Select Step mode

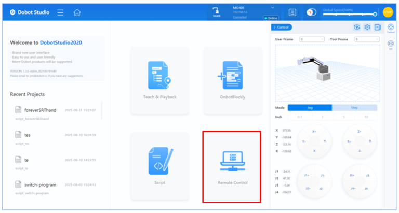355,108
